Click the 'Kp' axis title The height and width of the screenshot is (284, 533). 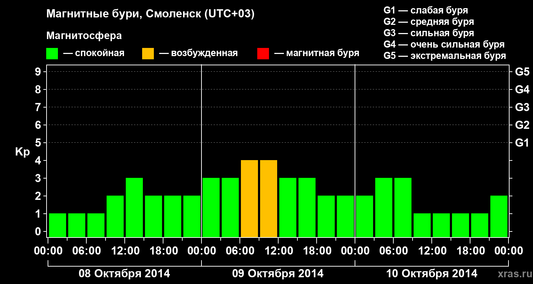pyautogui.click(x=22, y=152)
